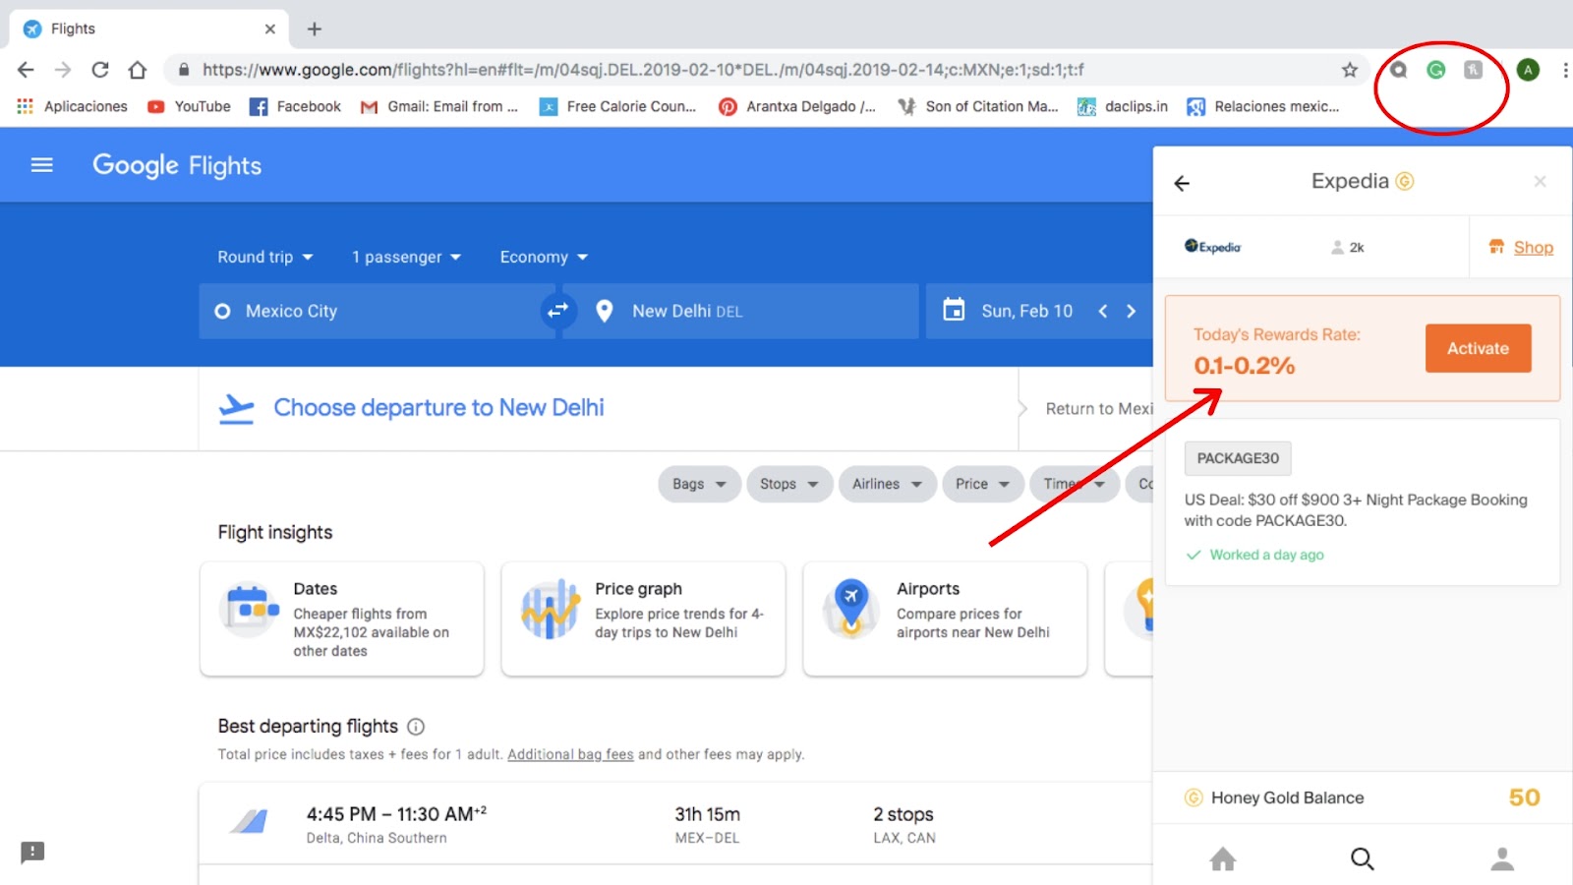Click the Honey Gold Balance row

point(1362,797)
